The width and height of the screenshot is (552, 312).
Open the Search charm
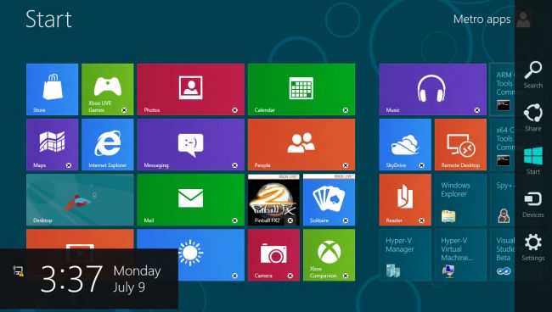coord(533,75)
